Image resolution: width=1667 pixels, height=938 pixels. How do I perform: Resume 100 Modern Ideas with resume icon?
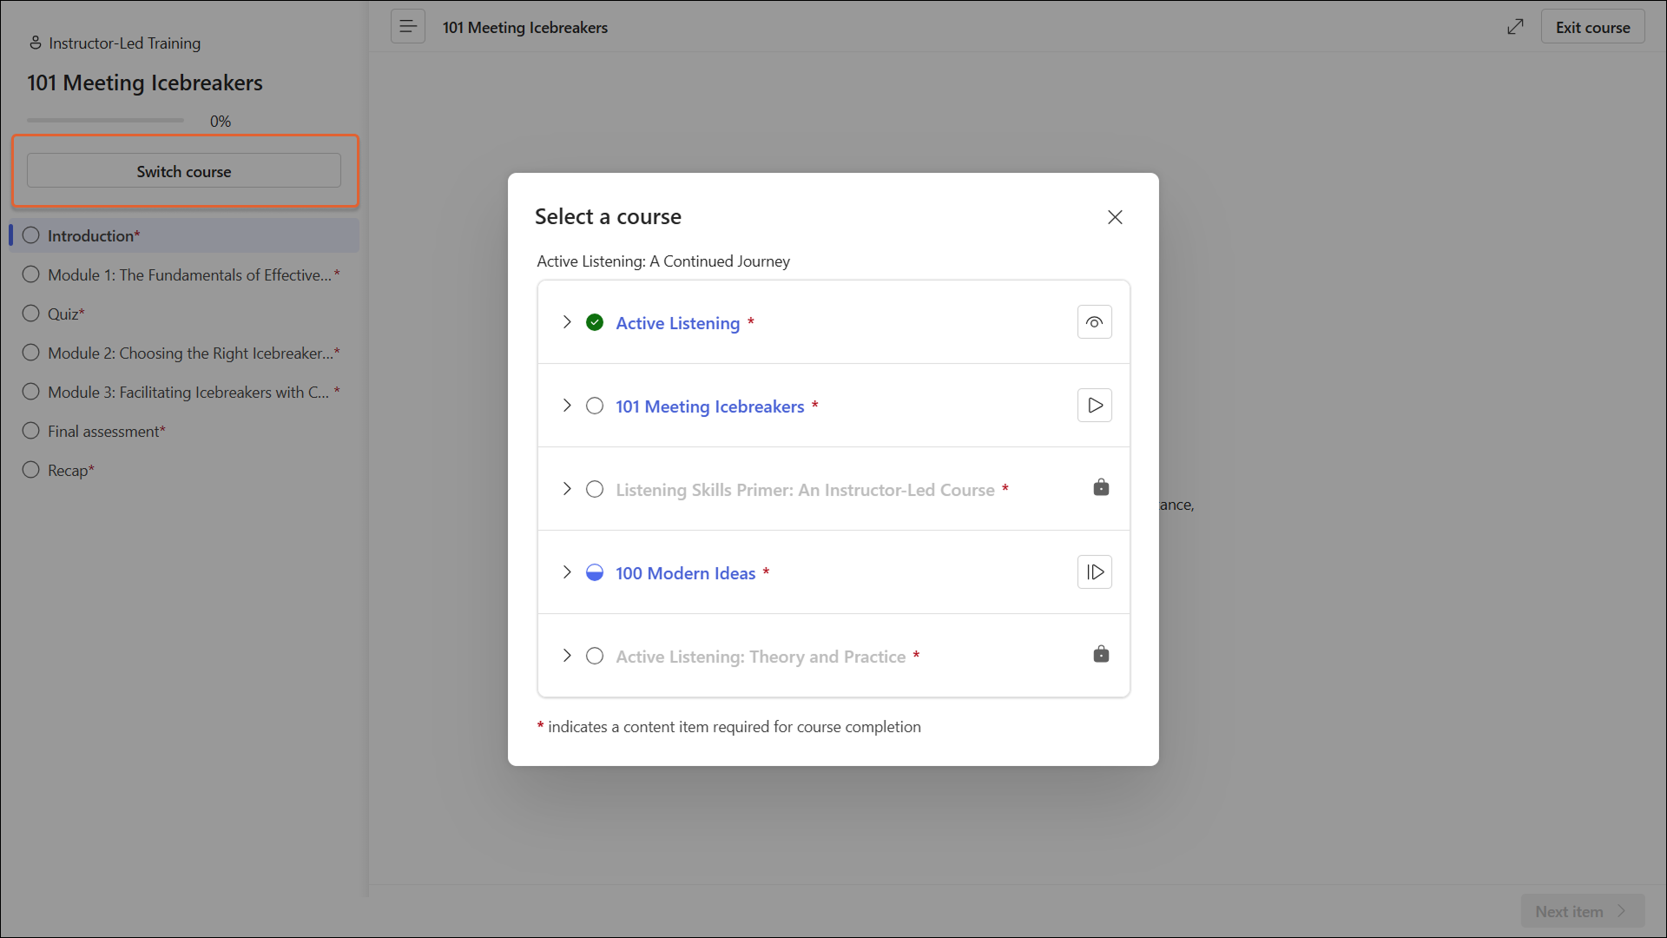click(x=1094, y=572)
